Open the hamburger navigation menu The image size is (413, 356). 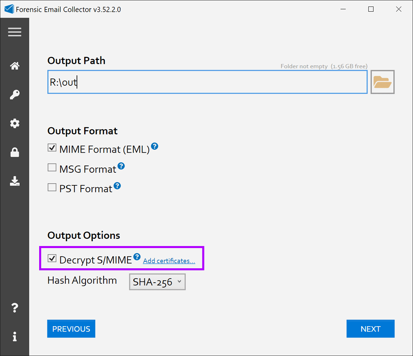pyautogui.click(x=15, y=32)
